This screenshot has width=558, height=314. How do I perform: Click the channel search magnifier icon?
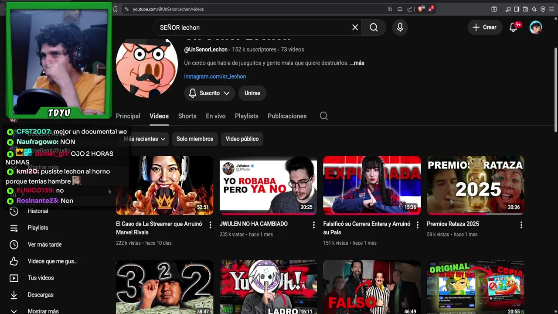pyautogui.click(x=323, y=116)
